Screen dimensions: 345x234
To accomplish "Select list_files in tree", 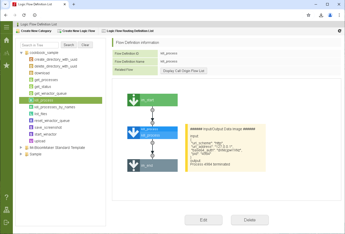I will tap(41, 114).
